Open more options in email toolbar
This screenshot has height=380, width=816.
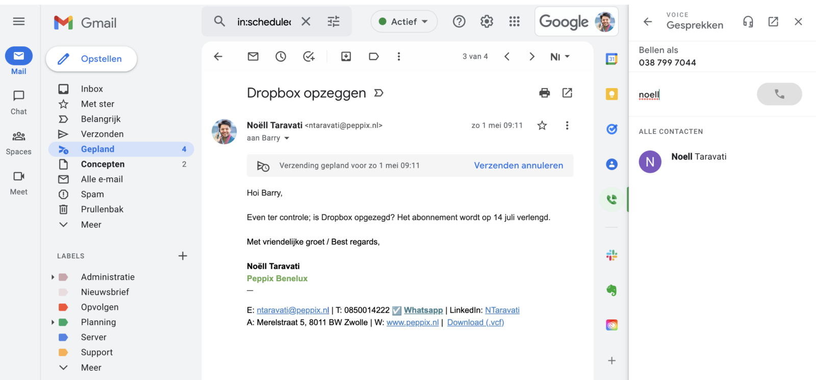point(399,57)
